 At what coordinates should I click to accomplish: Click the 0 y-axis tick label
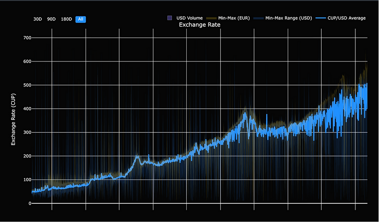click(x=30, y=203)
